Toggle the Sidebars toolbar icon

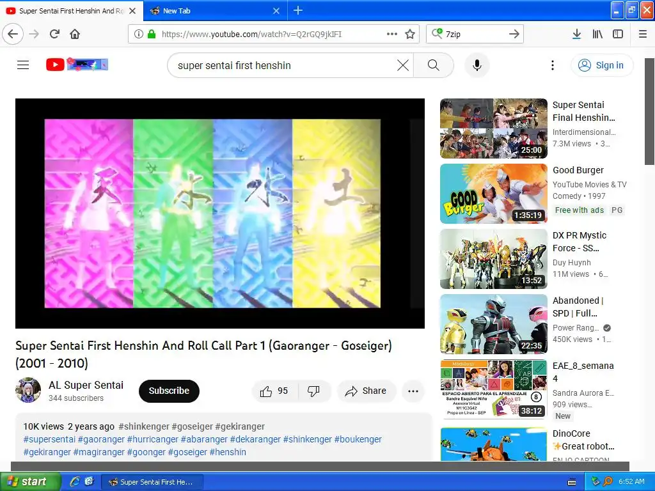click(618, 34)
